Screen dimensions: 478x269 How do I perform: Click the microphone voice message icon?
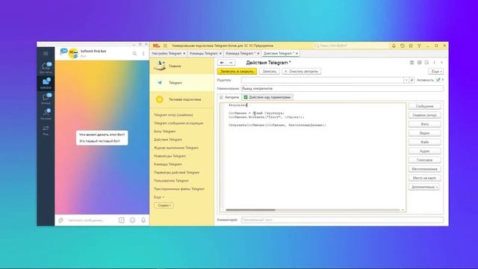tap(143, 220)
